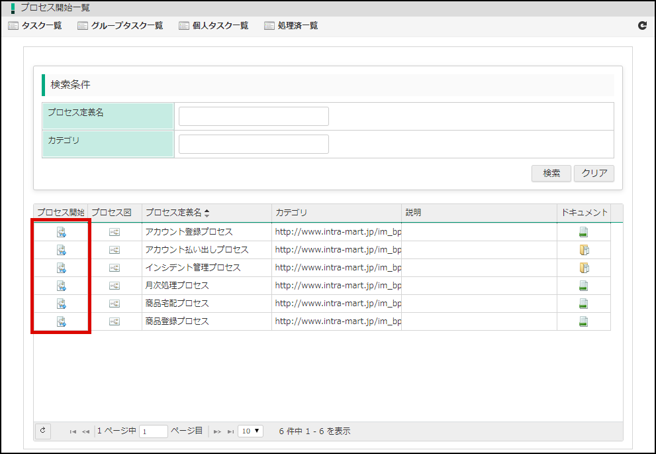Open document folder for アカウント払い出しプロセス
The image size is (656, 454).
(x=583, y=250)
